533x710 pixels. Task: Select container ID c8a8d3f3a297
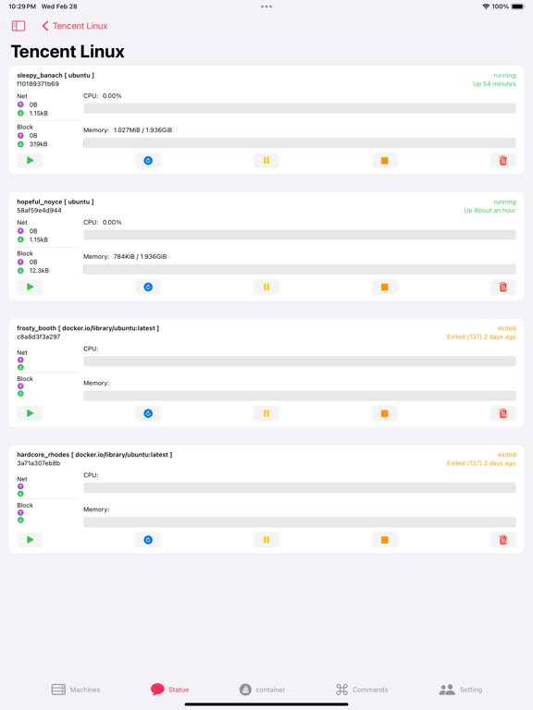coord(39,337)
